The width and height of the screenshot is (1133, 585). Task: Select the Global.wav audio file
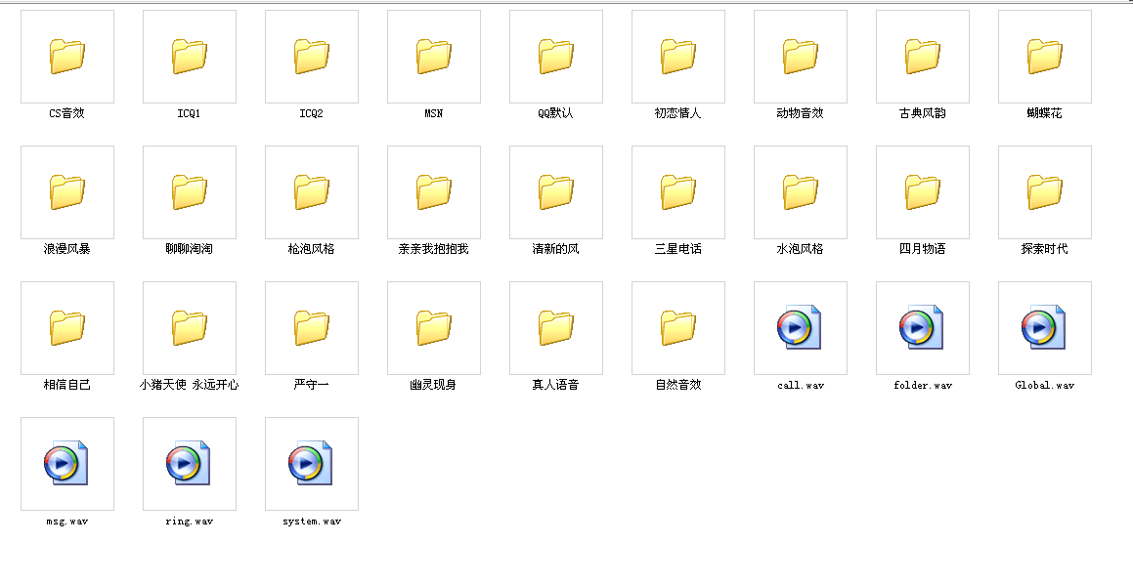pos(1043,328)
